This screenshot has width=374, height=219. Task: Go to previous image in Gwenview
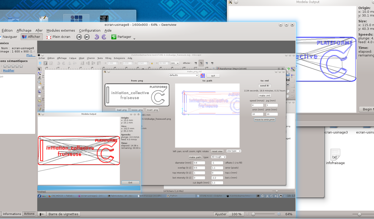point(79,37)
